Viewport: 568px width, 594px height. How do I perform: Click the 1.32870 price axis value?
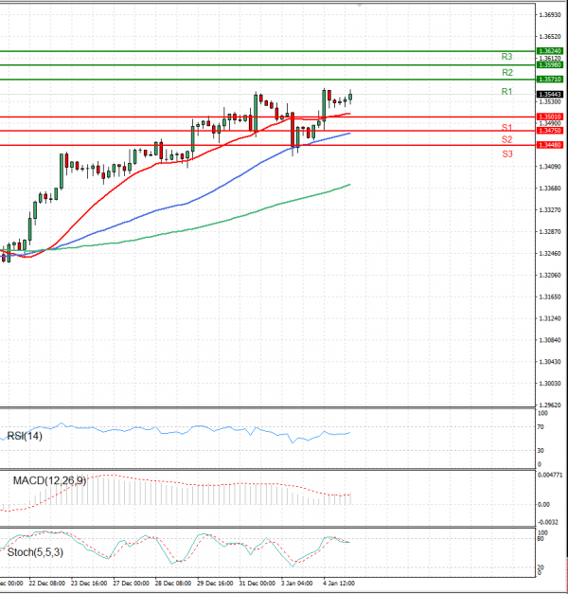pos(550,231)
